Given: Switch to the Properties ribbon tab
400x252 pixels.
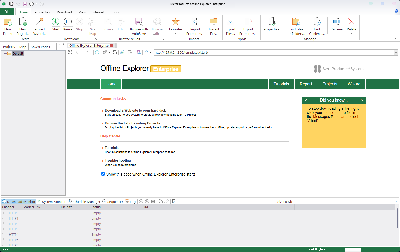Looking at the screenshot, I should [x=42, y=12].
